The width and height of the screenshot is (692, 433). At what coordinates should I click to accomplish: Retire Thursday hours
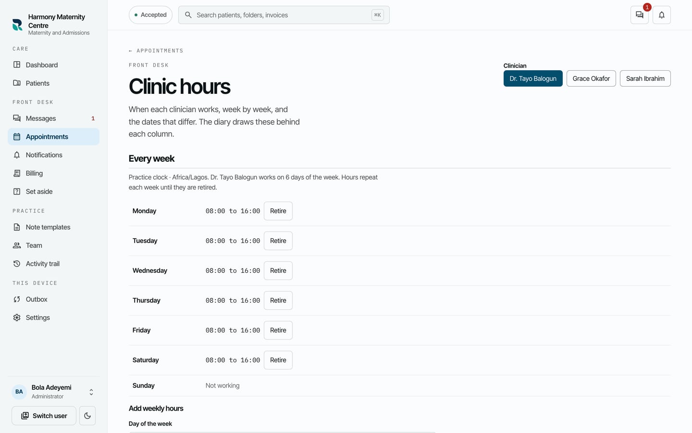coord(278,300)
